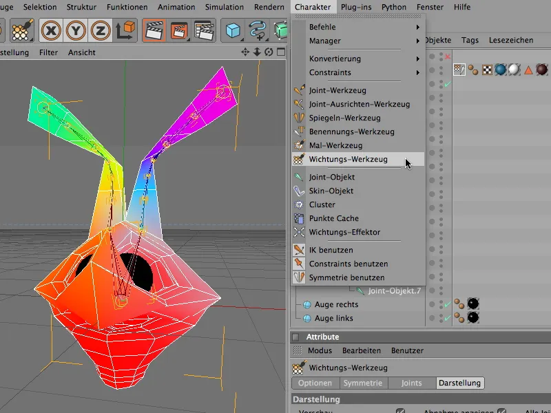The image size is (551, 413).
Task: Select the black material tag on Auge rechts
Action: tap(473, 304)
